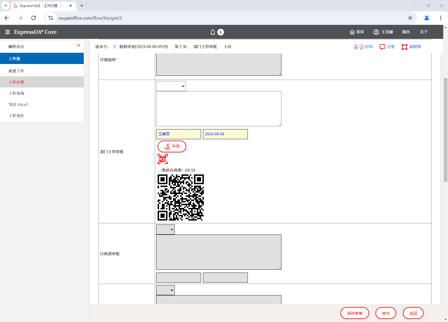The width and height of the screenshot is (448, 322).
Task: Open Chrome profile avatar
Action: click(x=427, y=18)
